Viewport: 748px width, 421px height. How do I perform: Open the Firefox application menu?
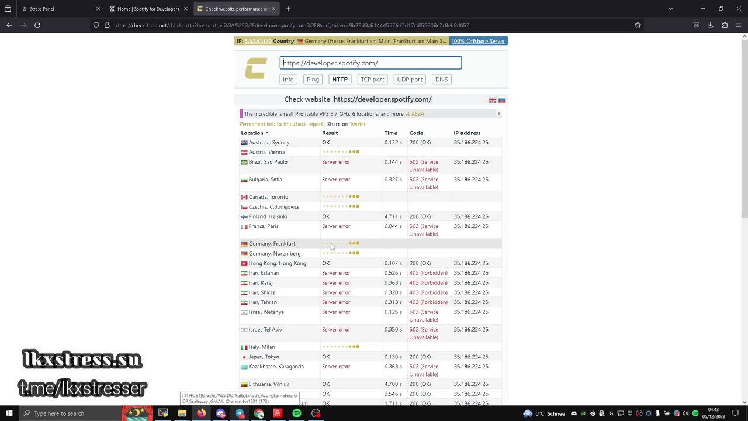click(739, 25)
